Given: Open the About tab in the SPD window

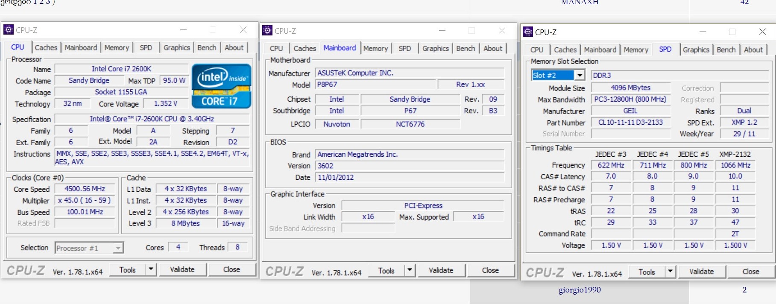Looking at the screenshot, I should point(753,50).
